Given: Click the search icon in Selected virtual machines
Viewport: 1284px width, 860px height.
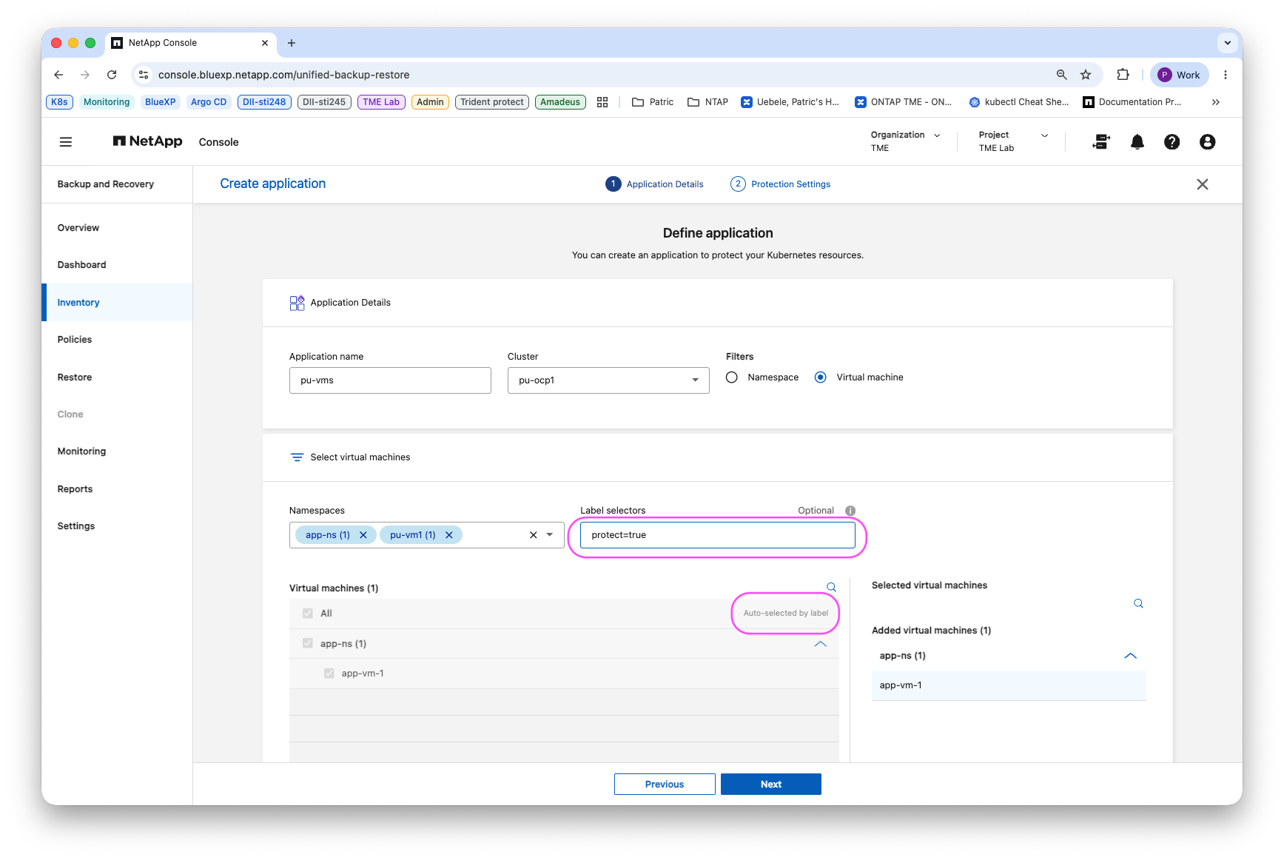Looking at the screenshot, I should tap(1138, 604).
